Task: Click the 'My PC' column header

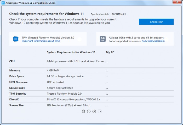Action: (x=110, y=52)
